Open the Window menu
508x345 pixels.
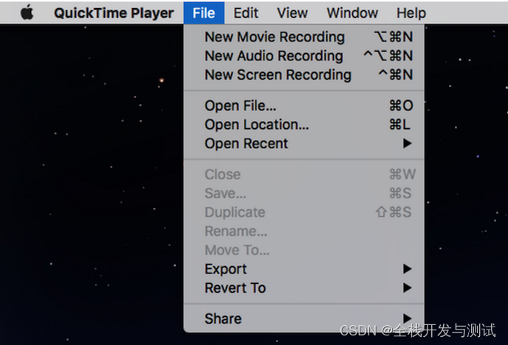(x=352, y=13)
